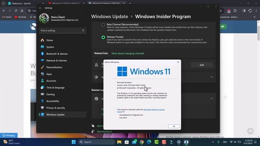Click the Accessibility figure icon
This screenshot has width=260, height=146.
click(x=42, y=101)
